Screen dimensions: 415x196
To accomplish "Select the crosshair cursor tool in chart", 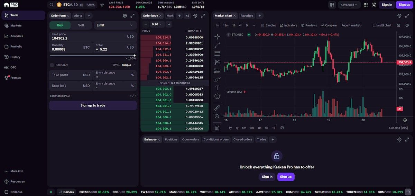I will [x=217, y=36].
